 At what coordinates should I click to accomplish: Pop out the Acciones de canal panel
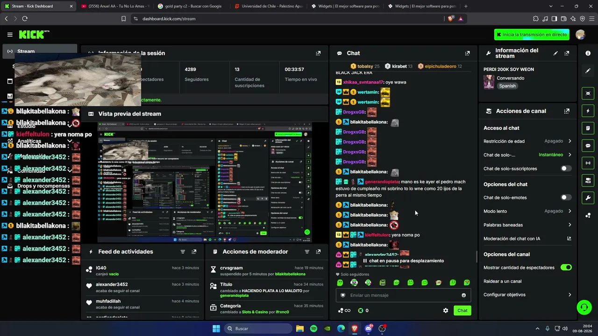click(x=567, y=111)
